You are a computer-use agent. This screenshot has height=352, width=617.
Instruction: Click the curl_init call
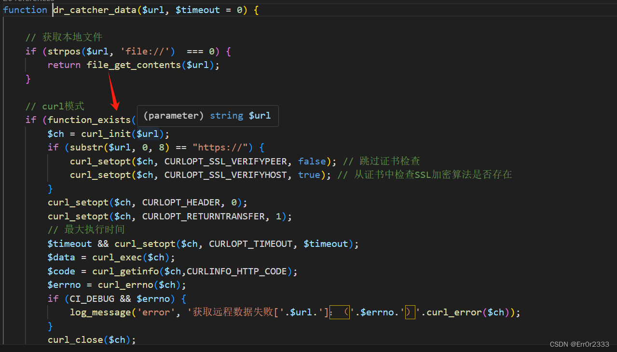tap(107, 134)
